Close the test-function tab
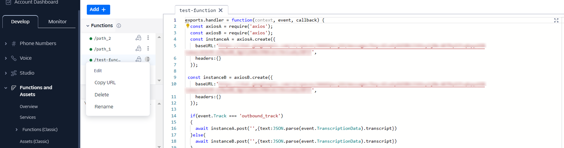This screenshot has height=148, width=564. point(221,10)
